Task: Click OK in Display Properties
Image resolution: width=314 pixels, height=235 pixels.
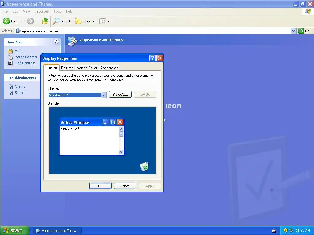Action: point(100,186)
